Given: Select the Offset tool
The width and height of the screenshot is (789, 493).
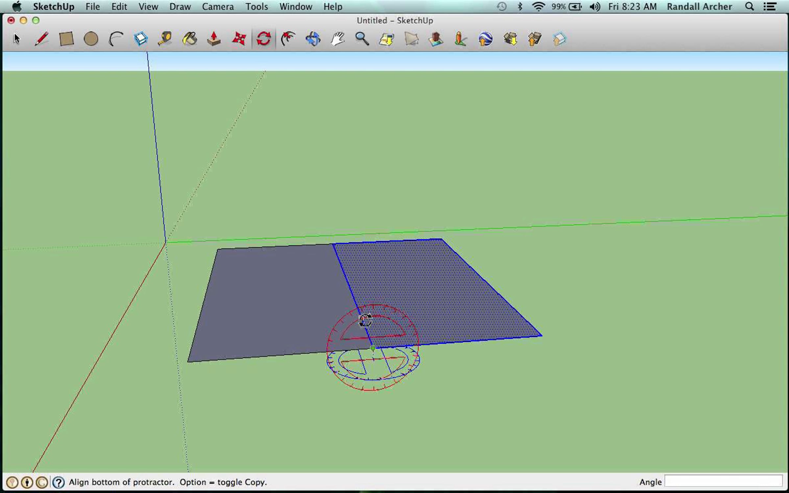Looking at the screenshot, I should coord(288,39).
